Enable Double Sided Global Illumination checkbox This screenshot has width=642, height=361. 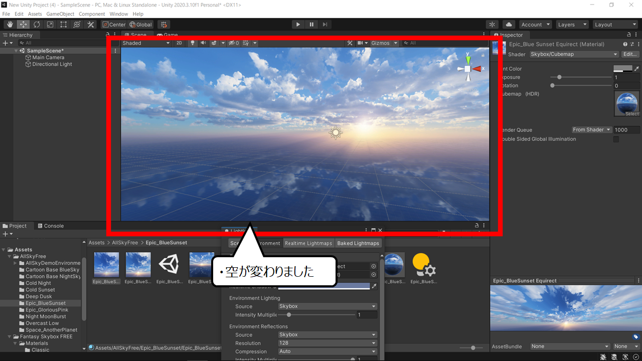(616, 139)
